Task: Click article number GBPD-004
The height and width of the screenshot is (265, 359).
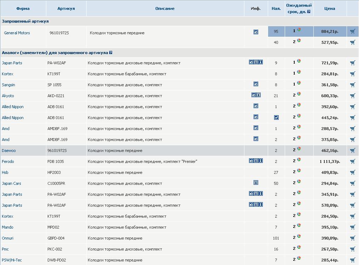Action: (x=56, y=238)
